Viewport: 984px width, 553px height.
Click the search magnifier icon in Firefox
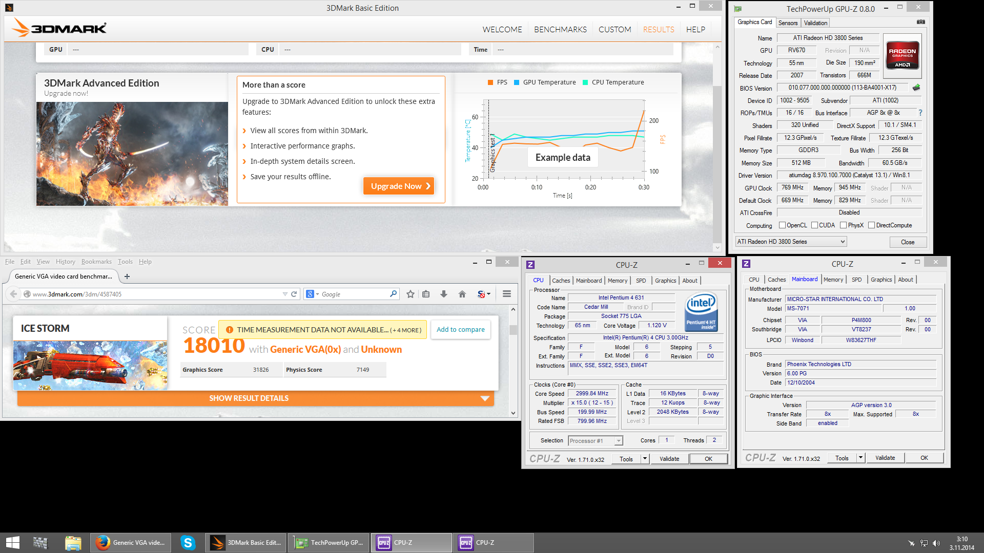pos(393,294)
